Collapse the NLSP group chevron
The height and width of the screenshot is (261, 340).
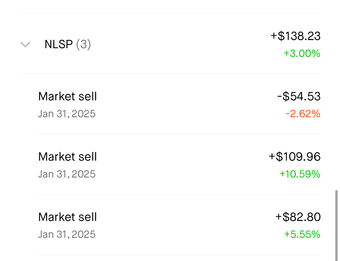click(x=25, y=45)
